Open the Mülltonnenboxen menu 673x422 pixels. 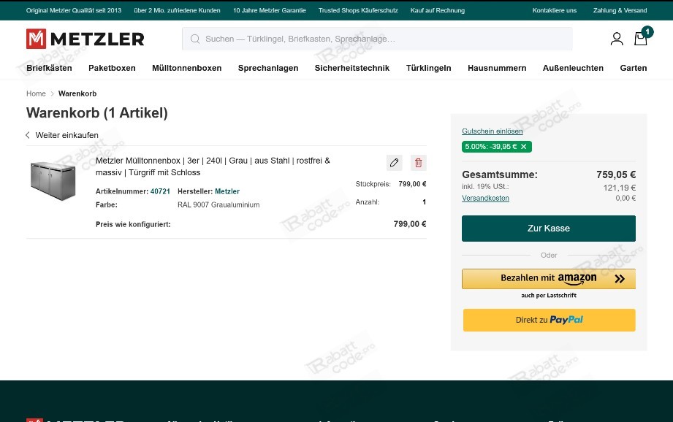187,68
